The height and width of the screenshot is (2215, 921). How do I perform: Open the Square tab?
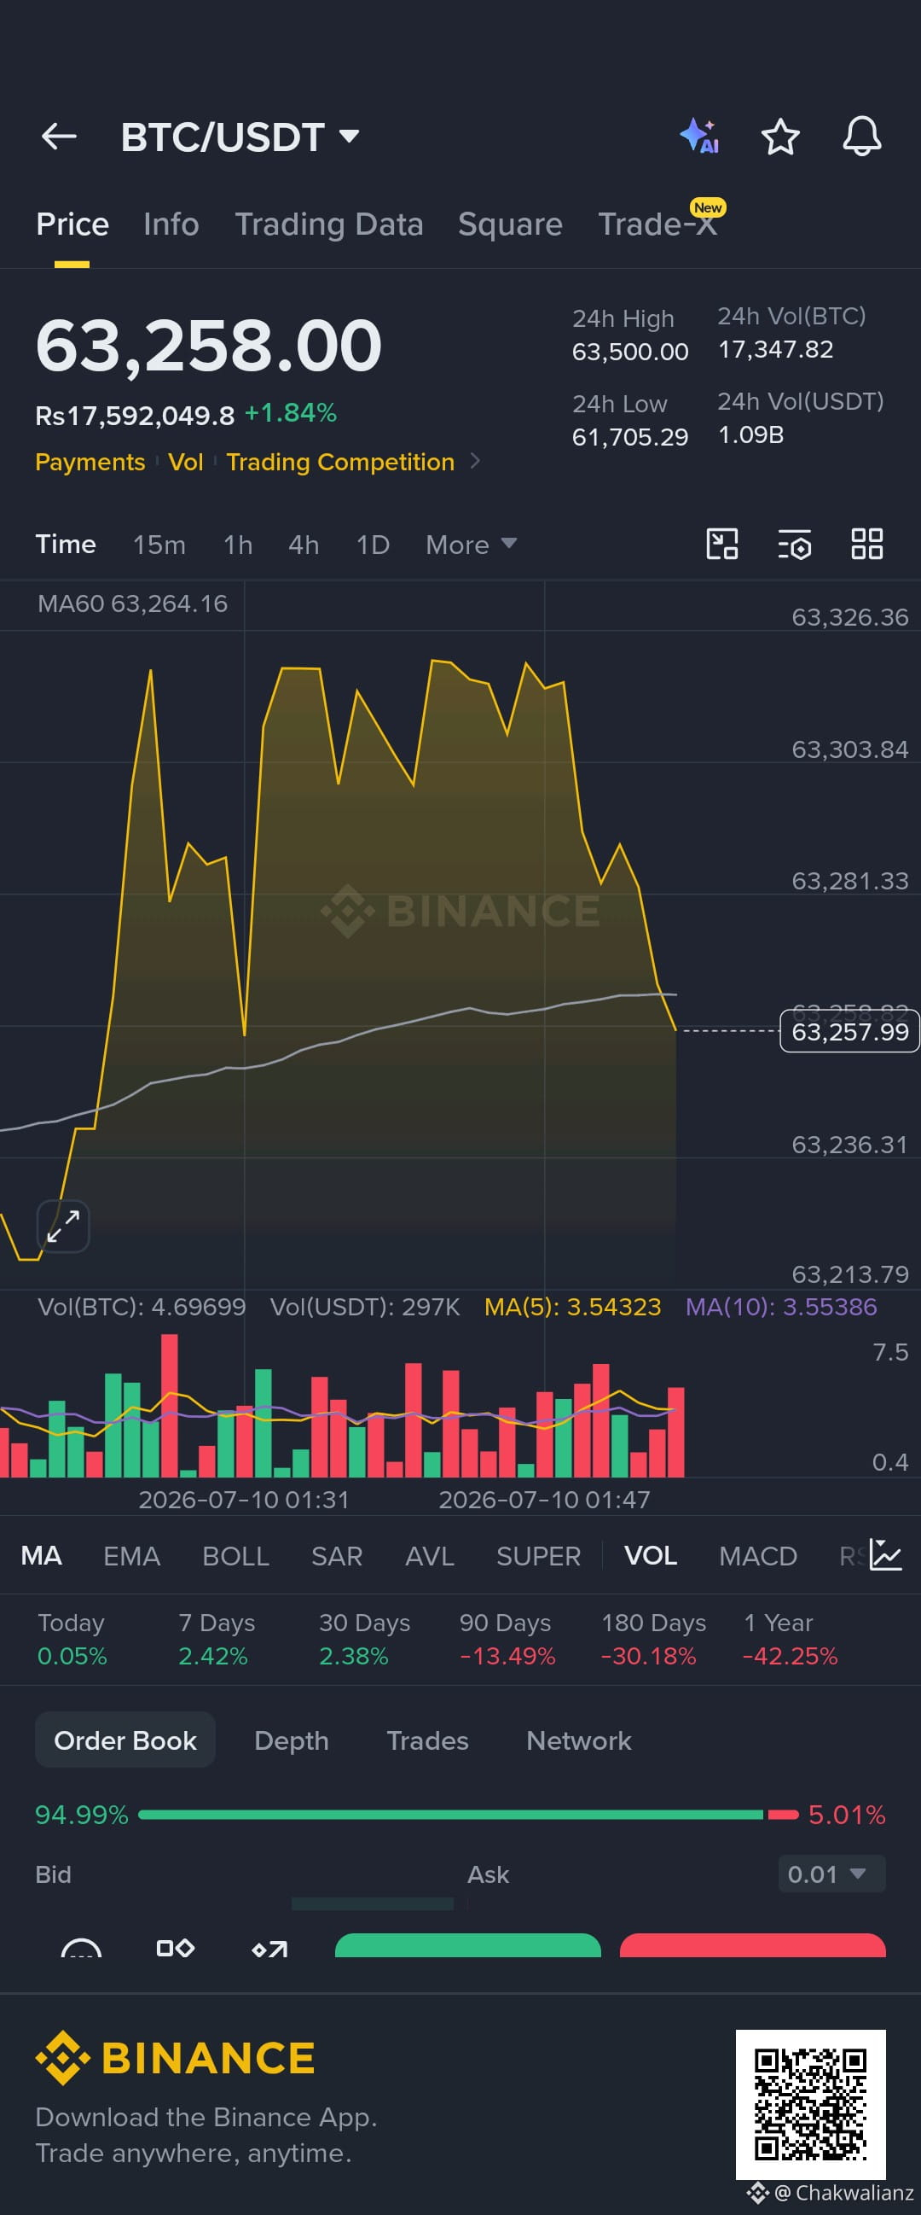coord(510,224)
